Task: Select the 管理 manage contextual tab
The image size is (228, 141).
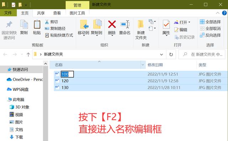Action: pyautogui.click(x=77, y=5)
